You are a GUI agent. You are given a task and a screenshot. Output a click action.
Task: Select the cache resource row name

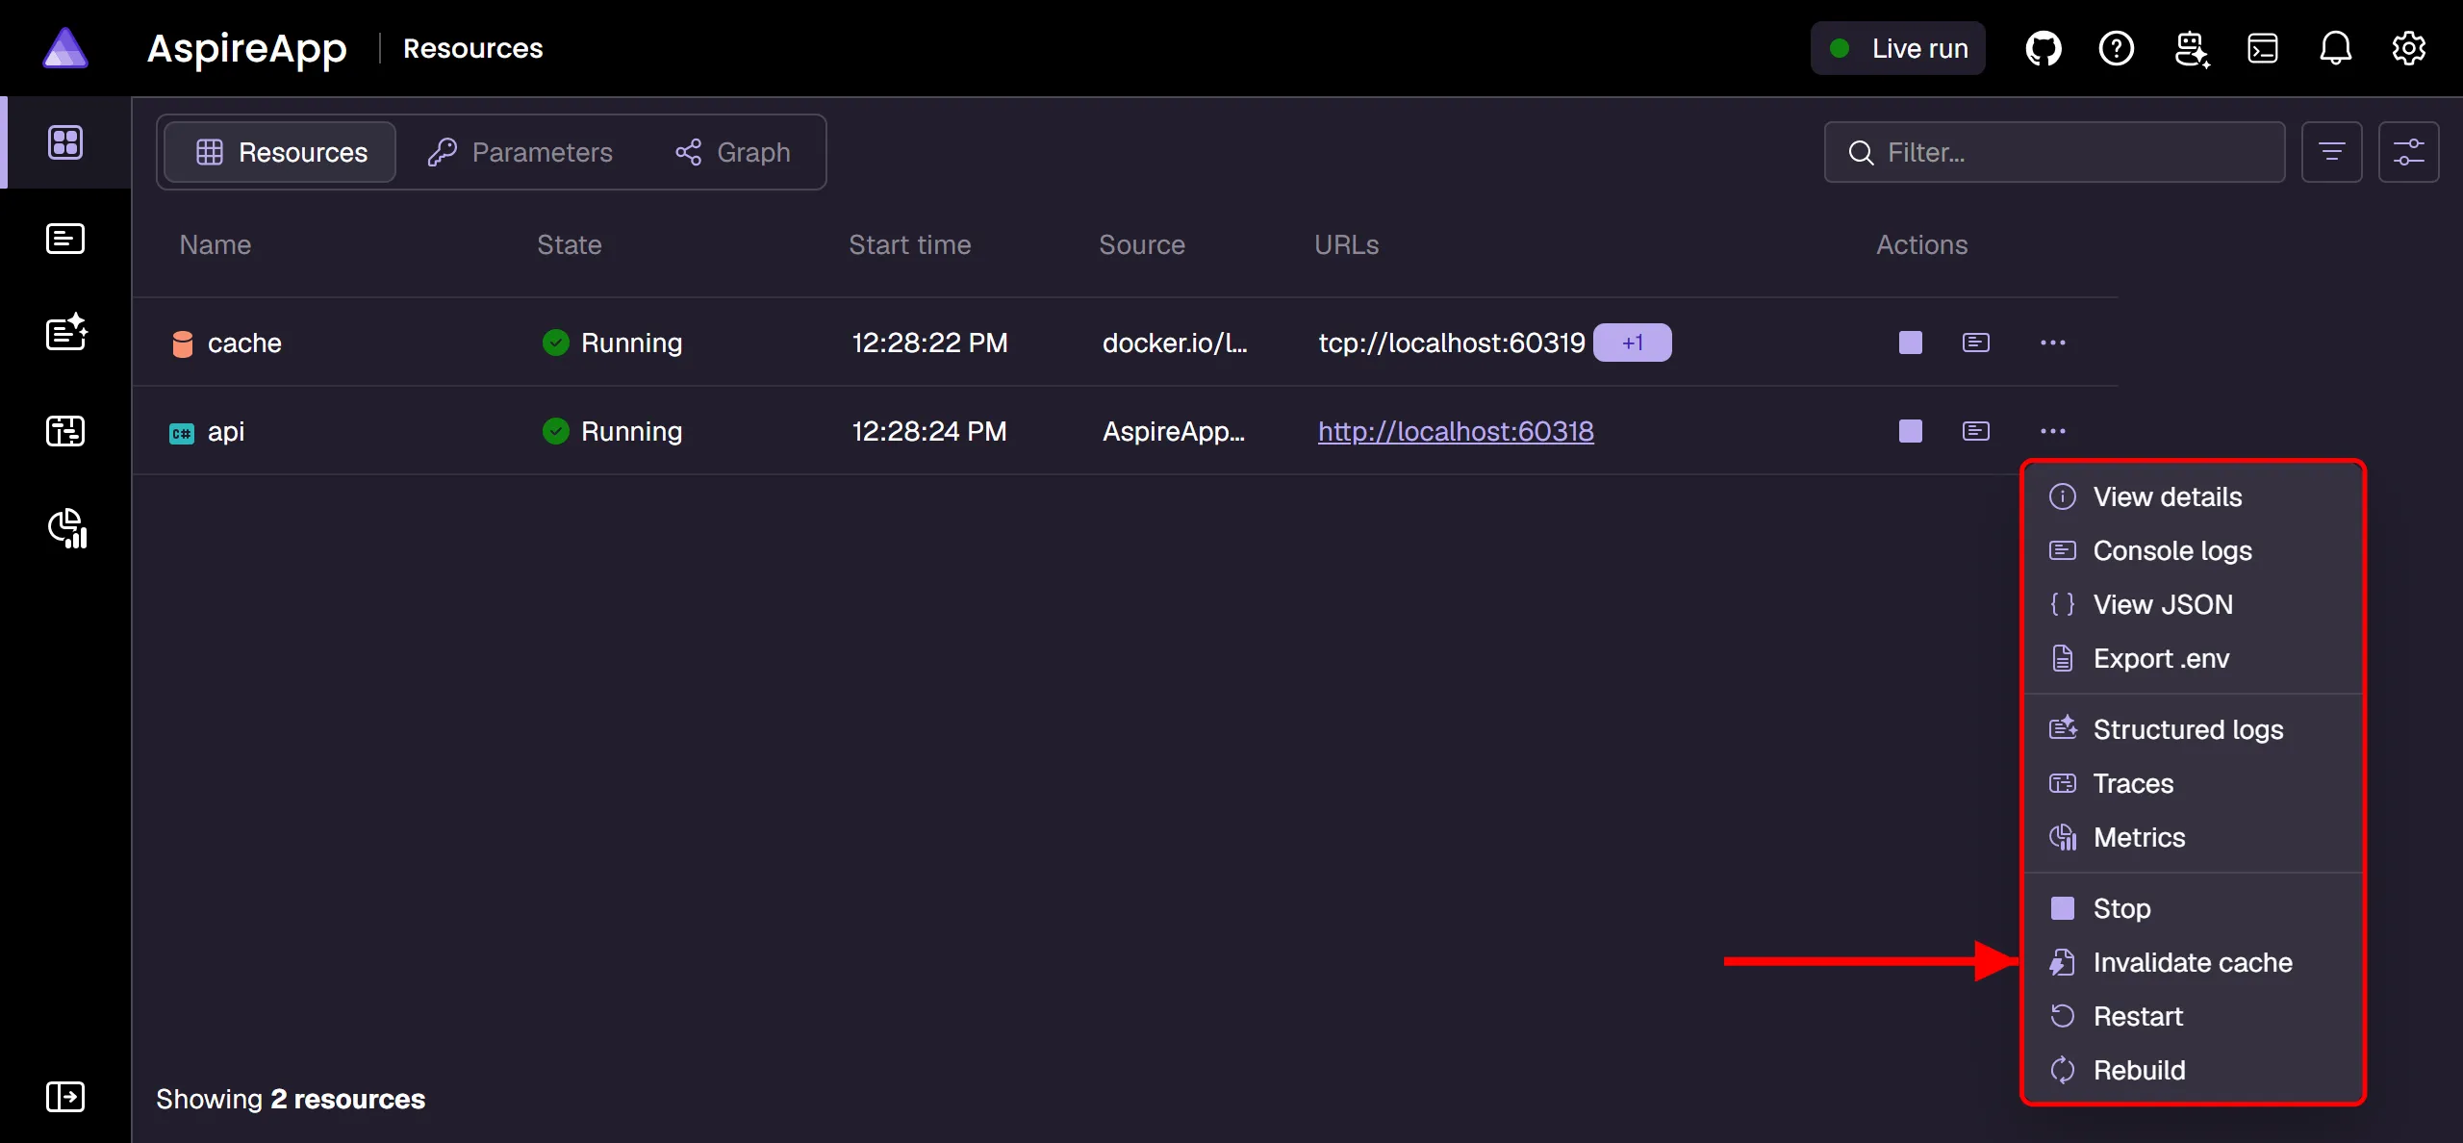[244, 343]
